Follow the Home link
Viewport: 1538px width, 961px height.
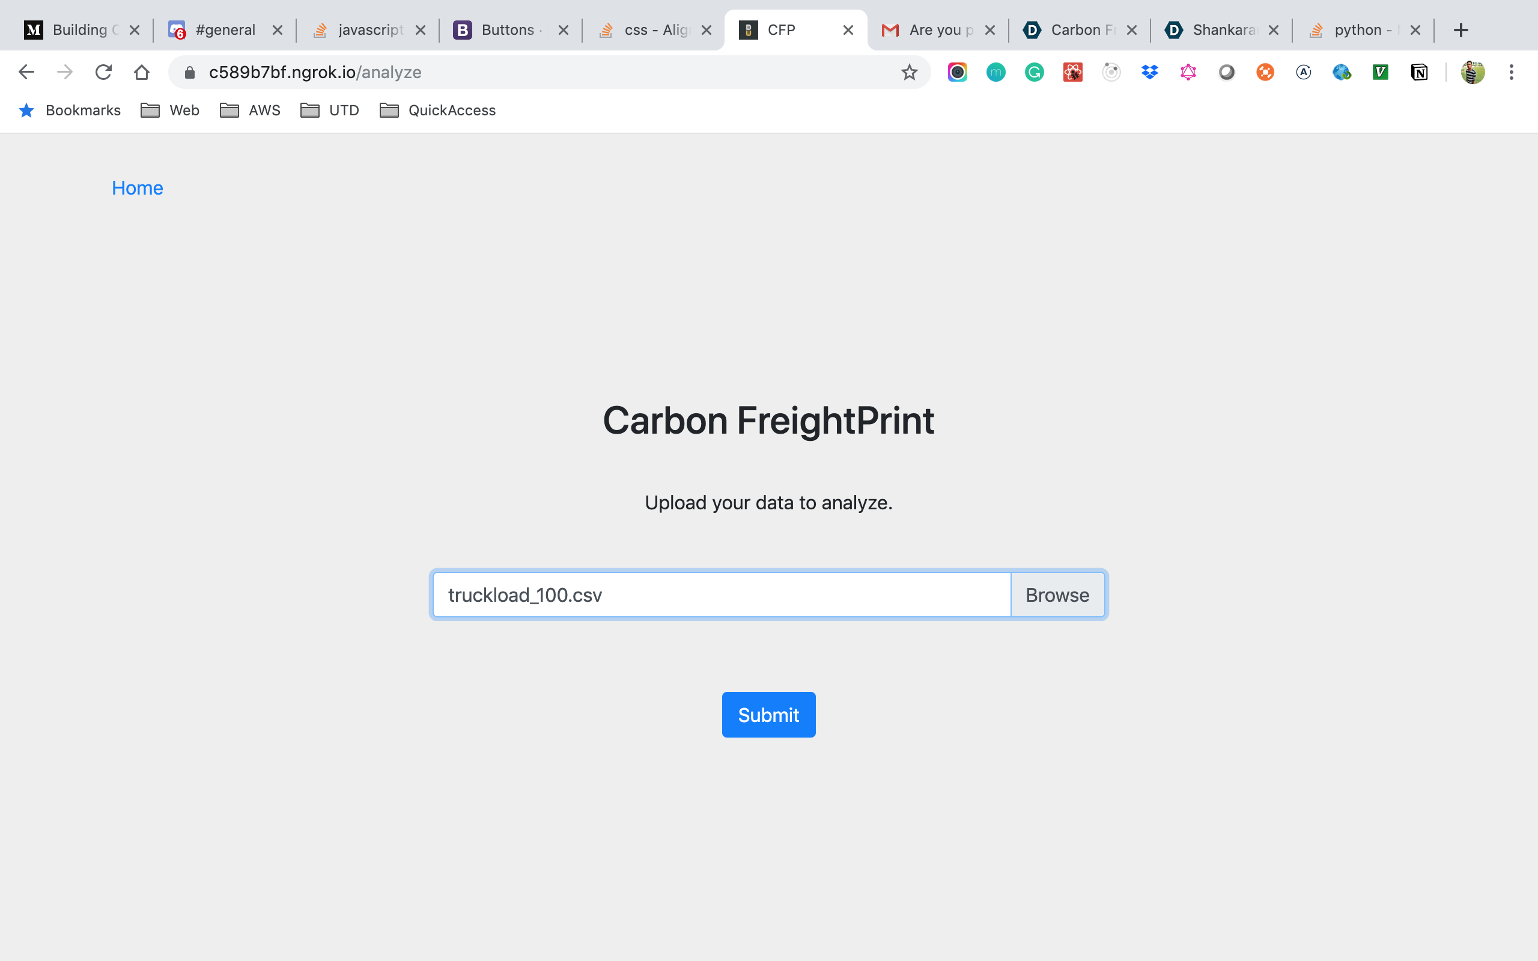pyautogui.click(x=137, y=188)
